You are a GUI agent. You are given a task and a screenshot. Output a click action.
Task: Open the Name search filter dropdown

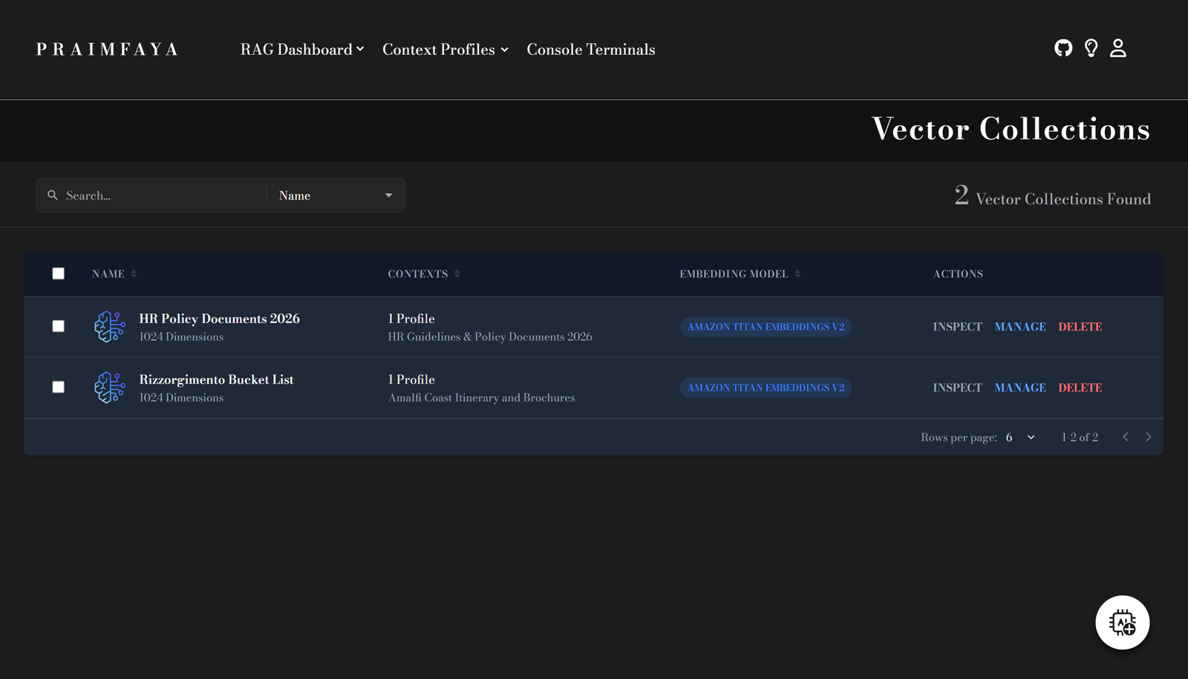point(336,195)
